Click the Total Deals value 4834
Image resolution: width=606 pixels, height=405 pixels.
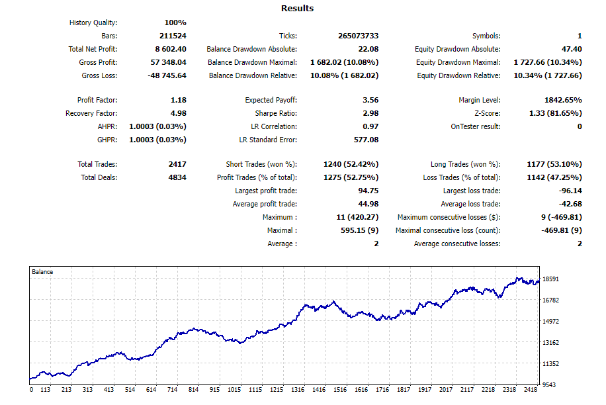click(177, 177)
